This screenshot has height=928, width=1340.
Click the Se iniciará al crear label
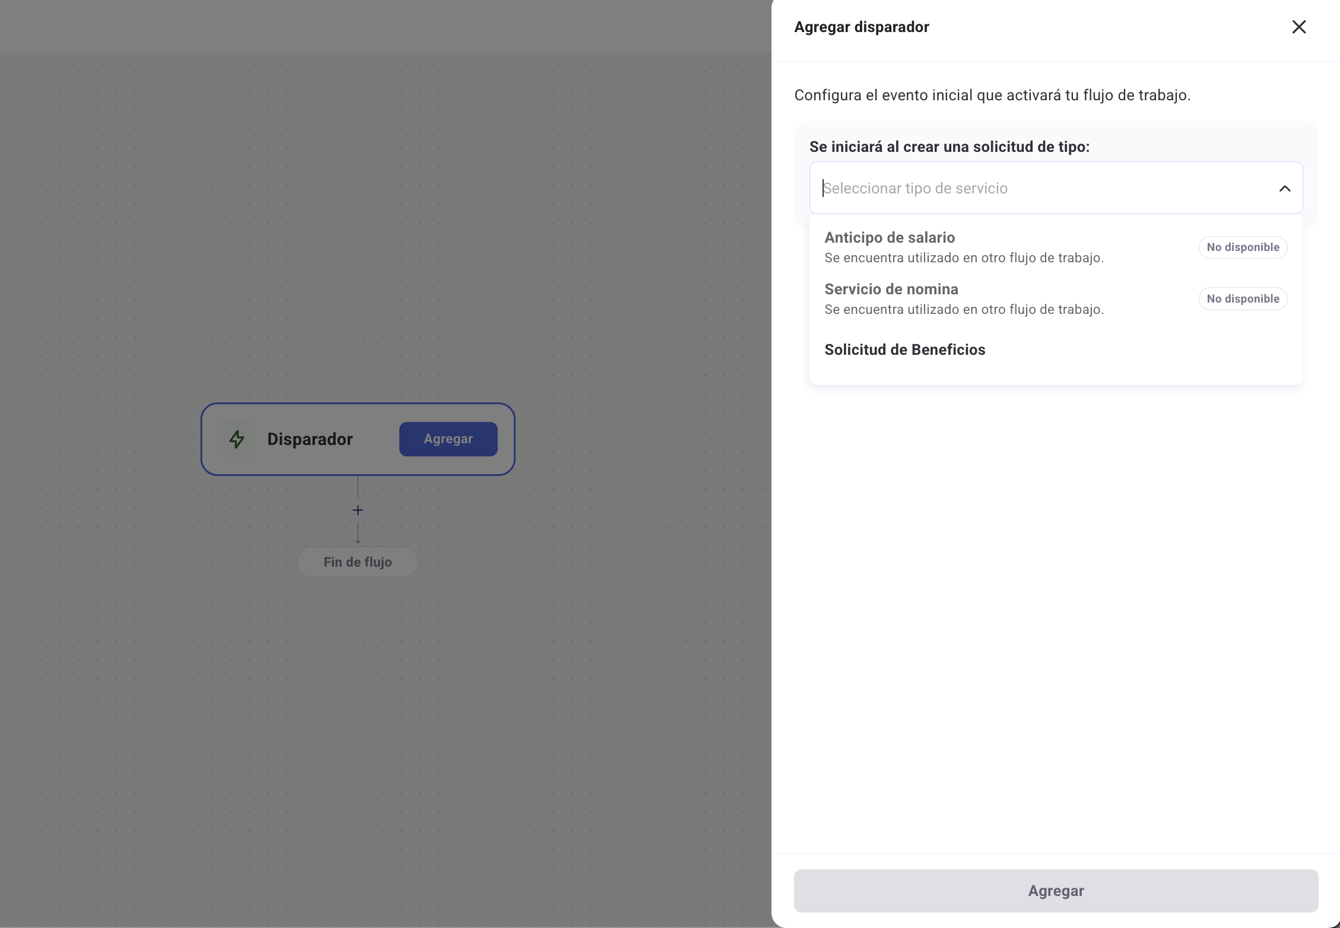point(949,147)
